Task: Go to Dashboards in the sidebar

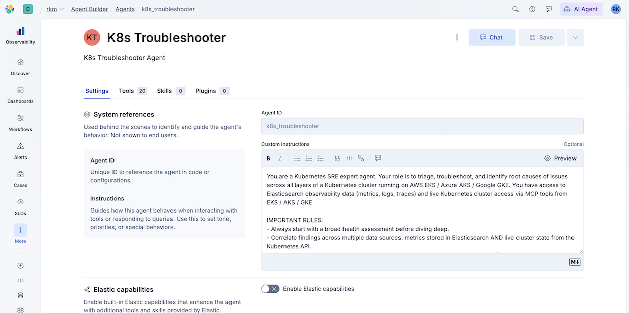Action: 20,95
